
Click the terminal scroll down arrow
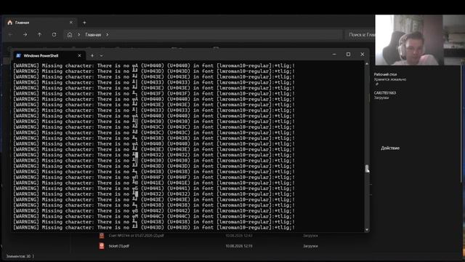click(367, 230)
